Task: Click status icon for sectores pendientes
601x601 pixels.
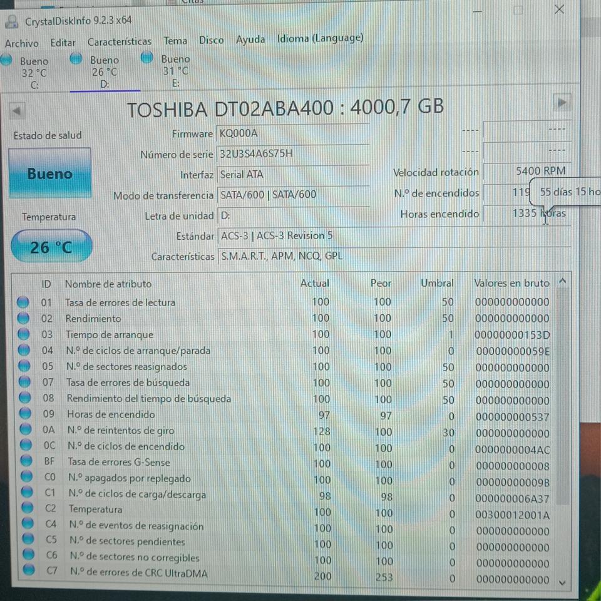Action: click(28, 538)
